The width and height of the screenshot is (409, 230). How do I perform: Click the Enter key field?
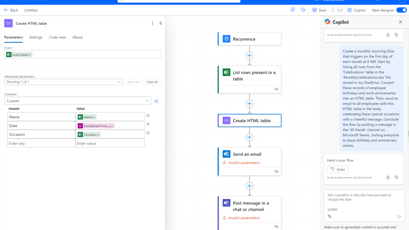(x=42, y=143)
